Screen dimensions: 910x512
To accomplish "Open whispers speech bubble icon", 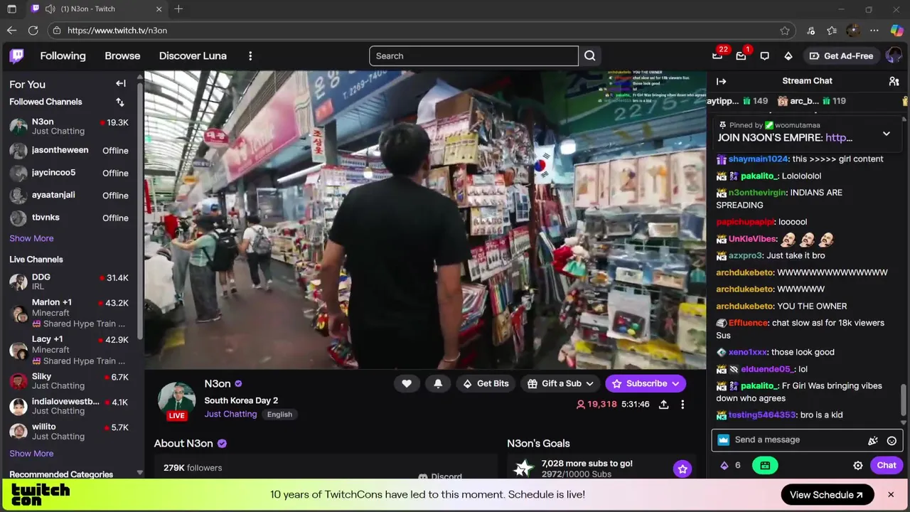I will tap(765, 56).
